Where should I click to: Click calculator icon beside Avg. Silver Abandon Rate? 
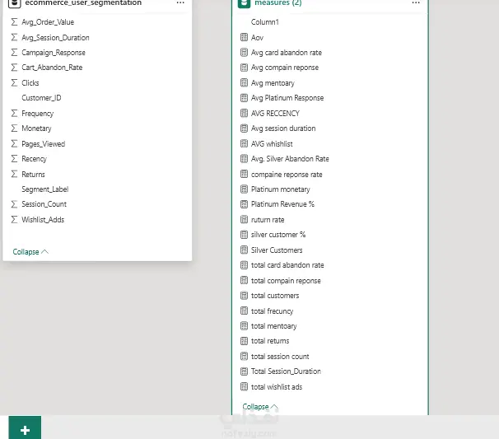244,158
